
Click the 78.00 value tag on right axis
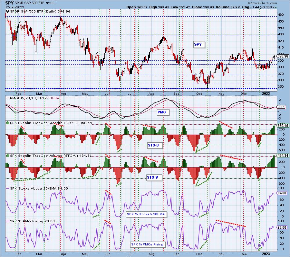point(282,227)
